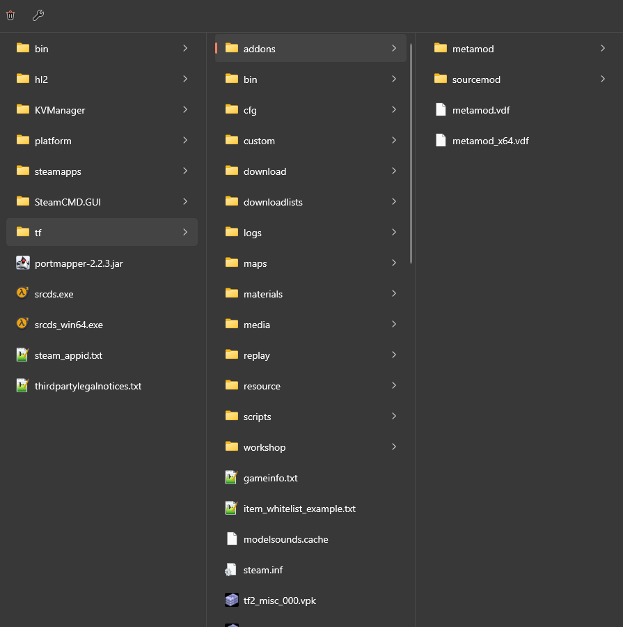Click the gameinfo.txt file icon
623x627 pixels.
click(x=231, y=477)
